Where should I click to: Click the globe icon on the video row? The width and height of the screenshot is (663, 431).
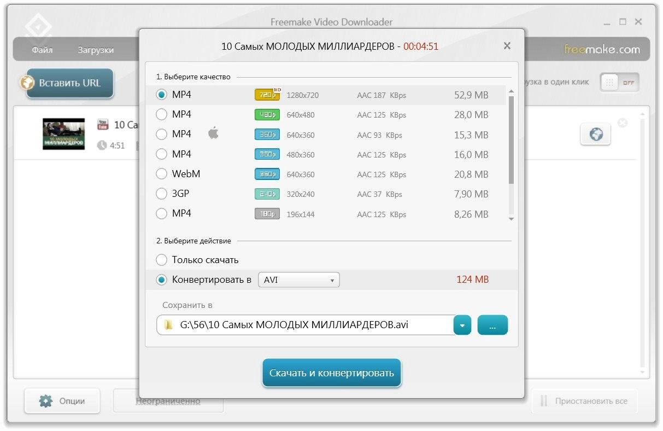595,134
